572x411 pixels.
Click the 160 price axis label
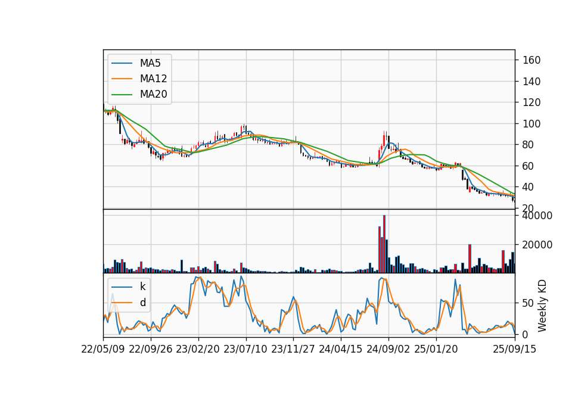[x=531, y=60]
